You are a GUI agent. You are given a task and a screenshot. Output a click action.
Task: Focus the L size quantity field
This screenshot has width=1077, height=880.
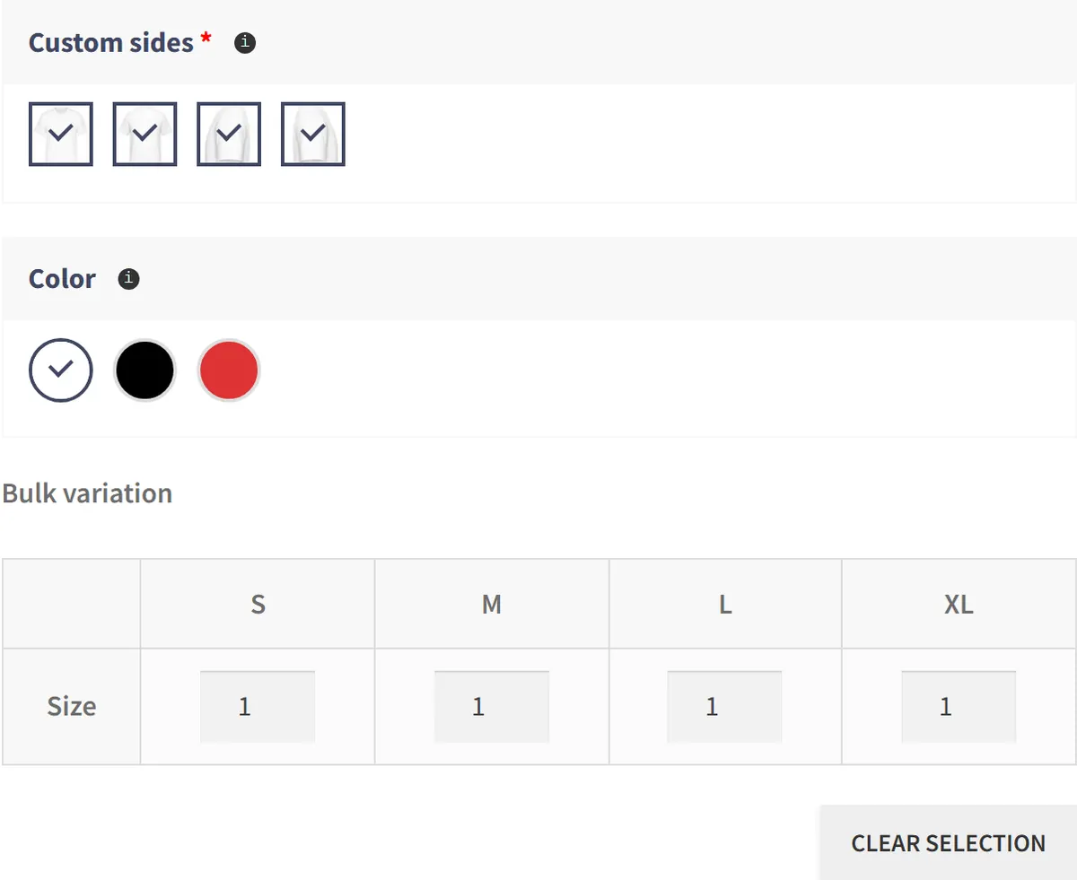pyautogui.click(x=725, y=707)
